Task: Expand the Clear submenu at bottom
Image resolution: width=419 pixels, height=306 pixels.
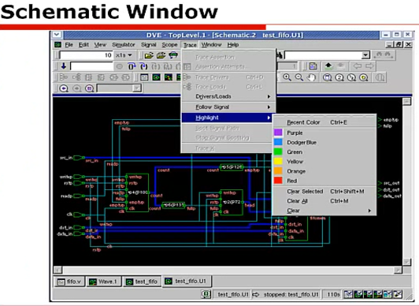Action: tap(324, 211)
